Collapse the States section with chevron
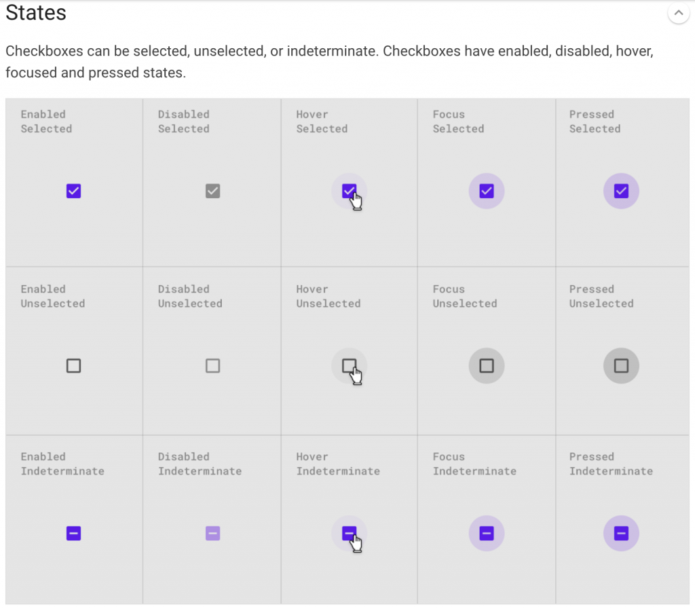Image resolution: width=695 pixels, height=609 pixels. (x=678, y=13)
